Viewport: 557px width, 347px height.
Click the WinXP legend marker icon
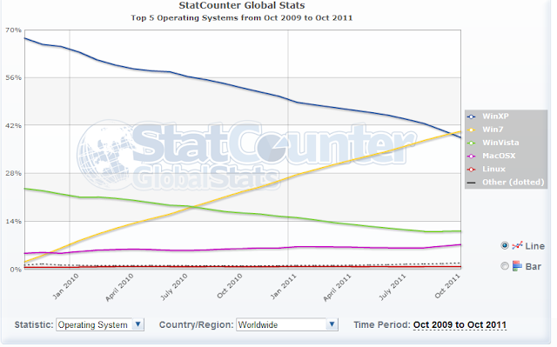pyautogui.click(x=472, y=117)
